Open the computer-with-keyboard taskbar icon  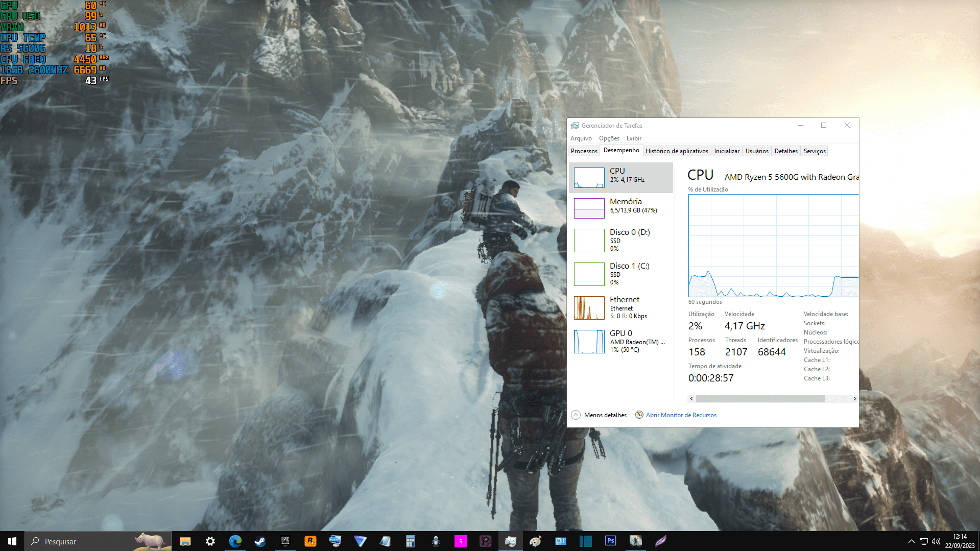pyautogui.click(x=335, y=541)
